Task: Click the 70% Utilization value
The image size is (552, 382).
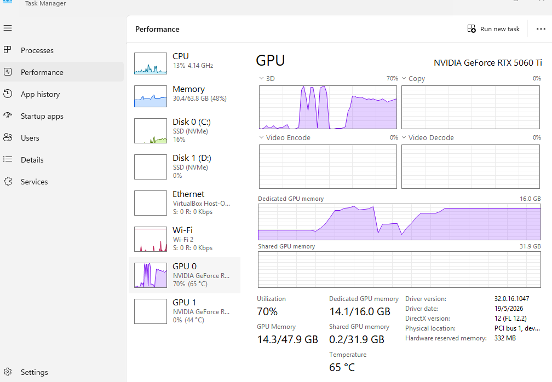Action: (x=267, y=311)
